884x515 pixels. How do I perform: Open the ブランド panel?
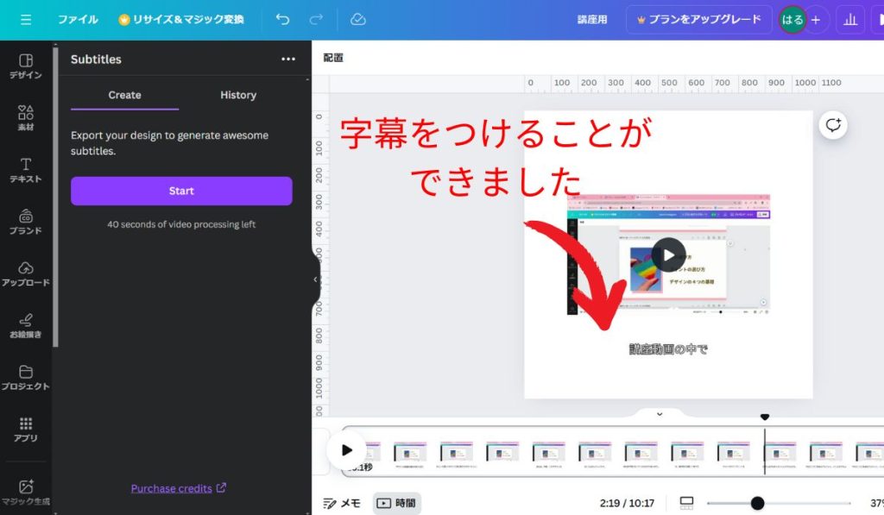point(26,221)
